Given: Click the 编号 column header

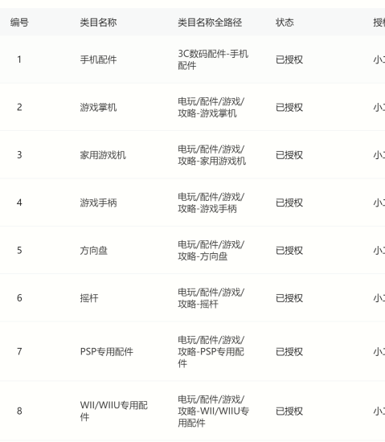Looking at the screenshot, I should [19, 23].
